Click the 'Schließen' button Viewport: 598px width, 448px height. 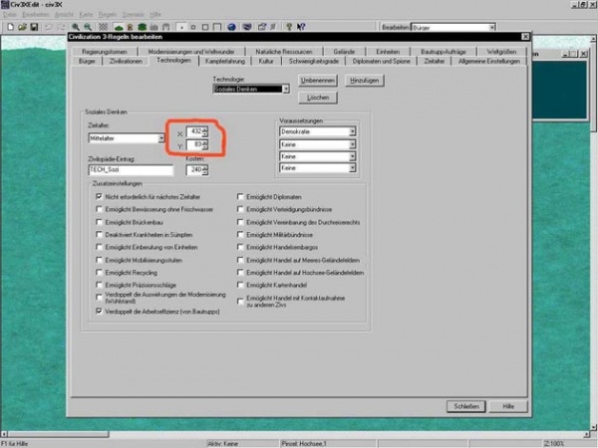tap(465, 407)
